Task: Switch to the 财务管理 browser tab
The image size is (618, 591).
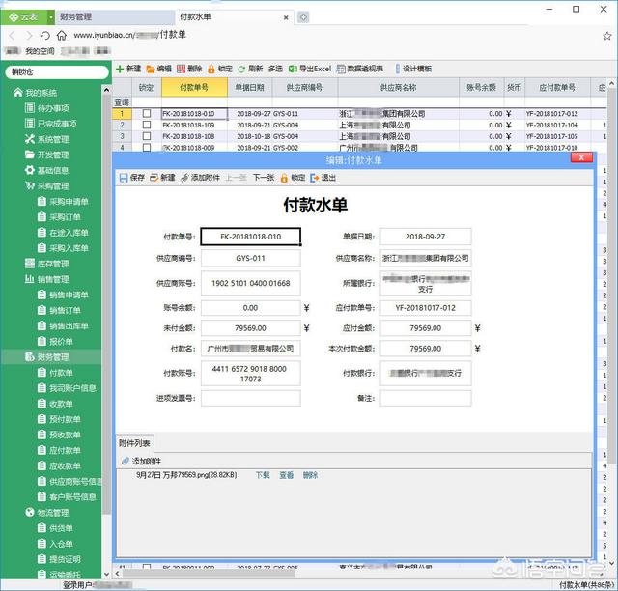Action: point(114,17)
